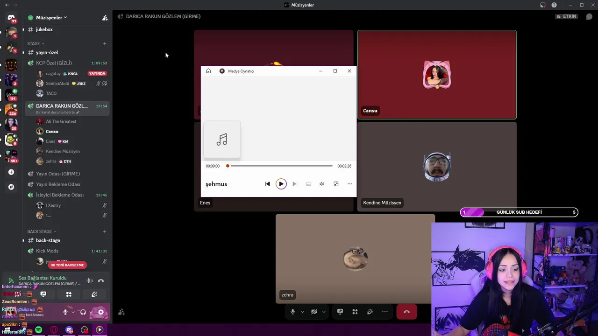
Task: Skip to previous track in Media Player
Action: 267,184
